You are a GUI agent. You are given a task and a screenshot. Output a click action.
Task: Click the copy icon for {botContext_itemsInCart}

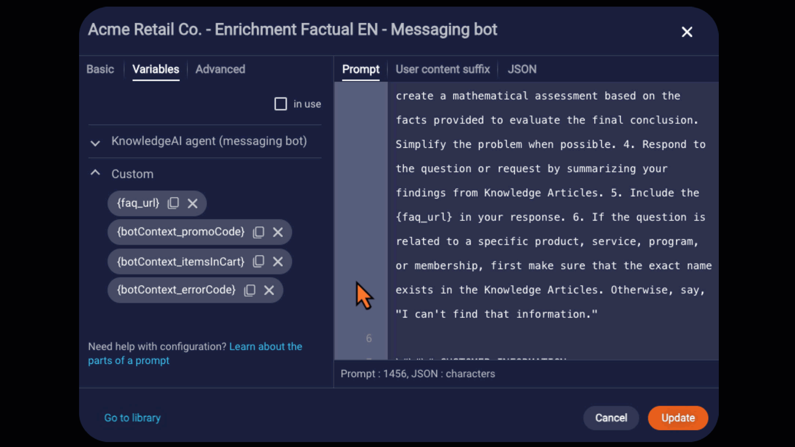point(259,261)
